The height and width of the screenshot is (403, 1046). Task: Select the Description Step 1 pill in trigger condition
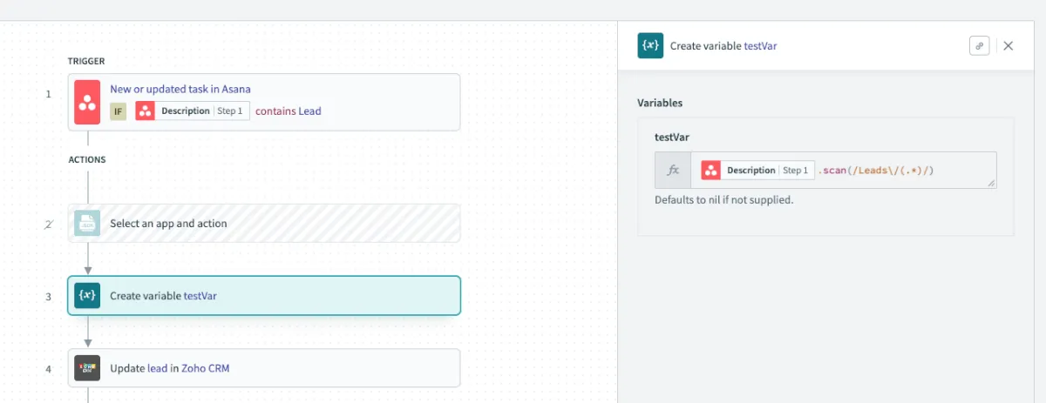(x=193, y=111)
